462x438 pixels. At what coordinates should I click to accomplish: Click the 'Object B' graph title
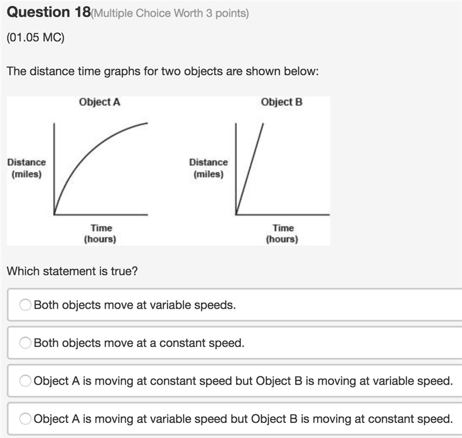(282, 102)
